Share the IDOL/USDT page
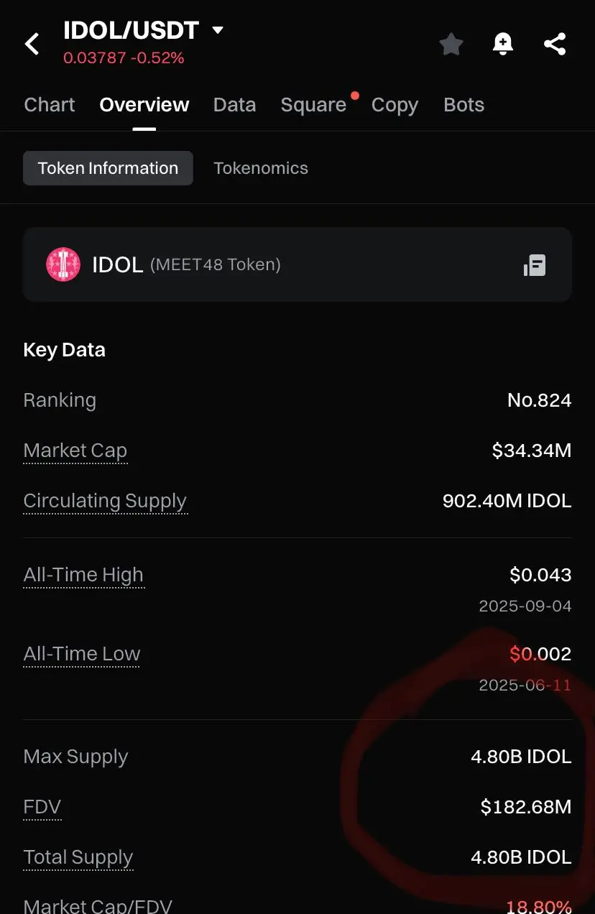 click(554, 45)
